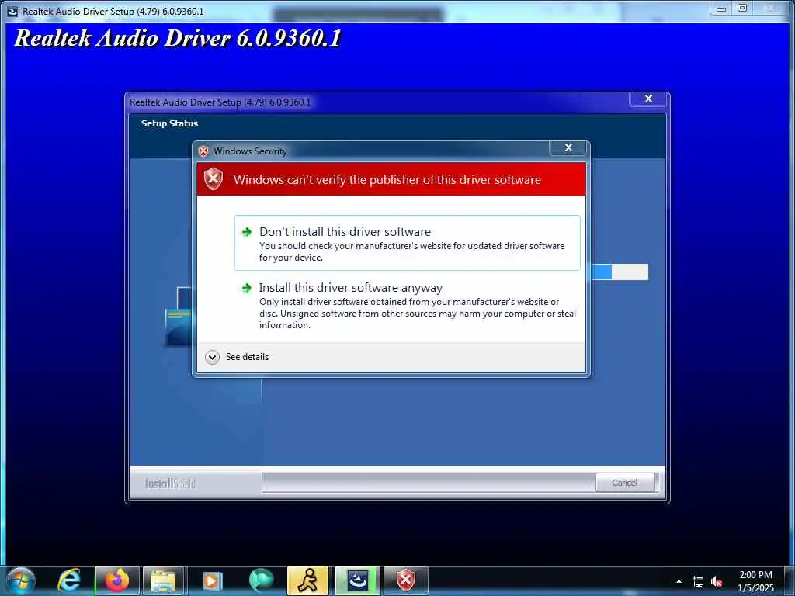Screen dimensions: 795x596
Task: Click the setup progress bar
Action: pyautogui.click(x=620, y=272)
